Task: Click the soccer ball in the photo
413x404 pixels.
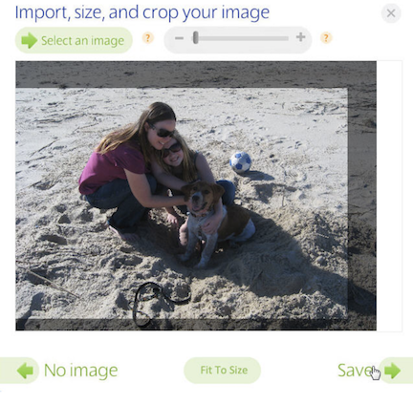Action: pyautogui.click(x=241, y=162)
